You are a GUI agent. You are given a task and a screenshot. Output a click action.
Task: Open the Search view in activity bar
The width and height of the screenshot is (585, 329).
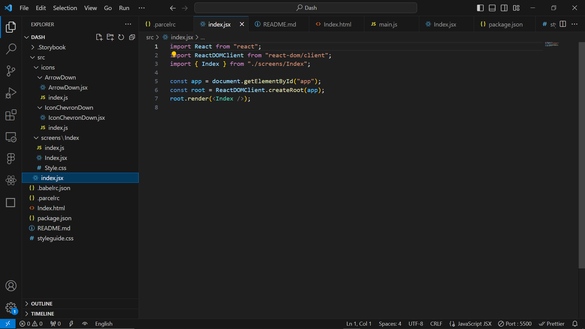[11, 49]
